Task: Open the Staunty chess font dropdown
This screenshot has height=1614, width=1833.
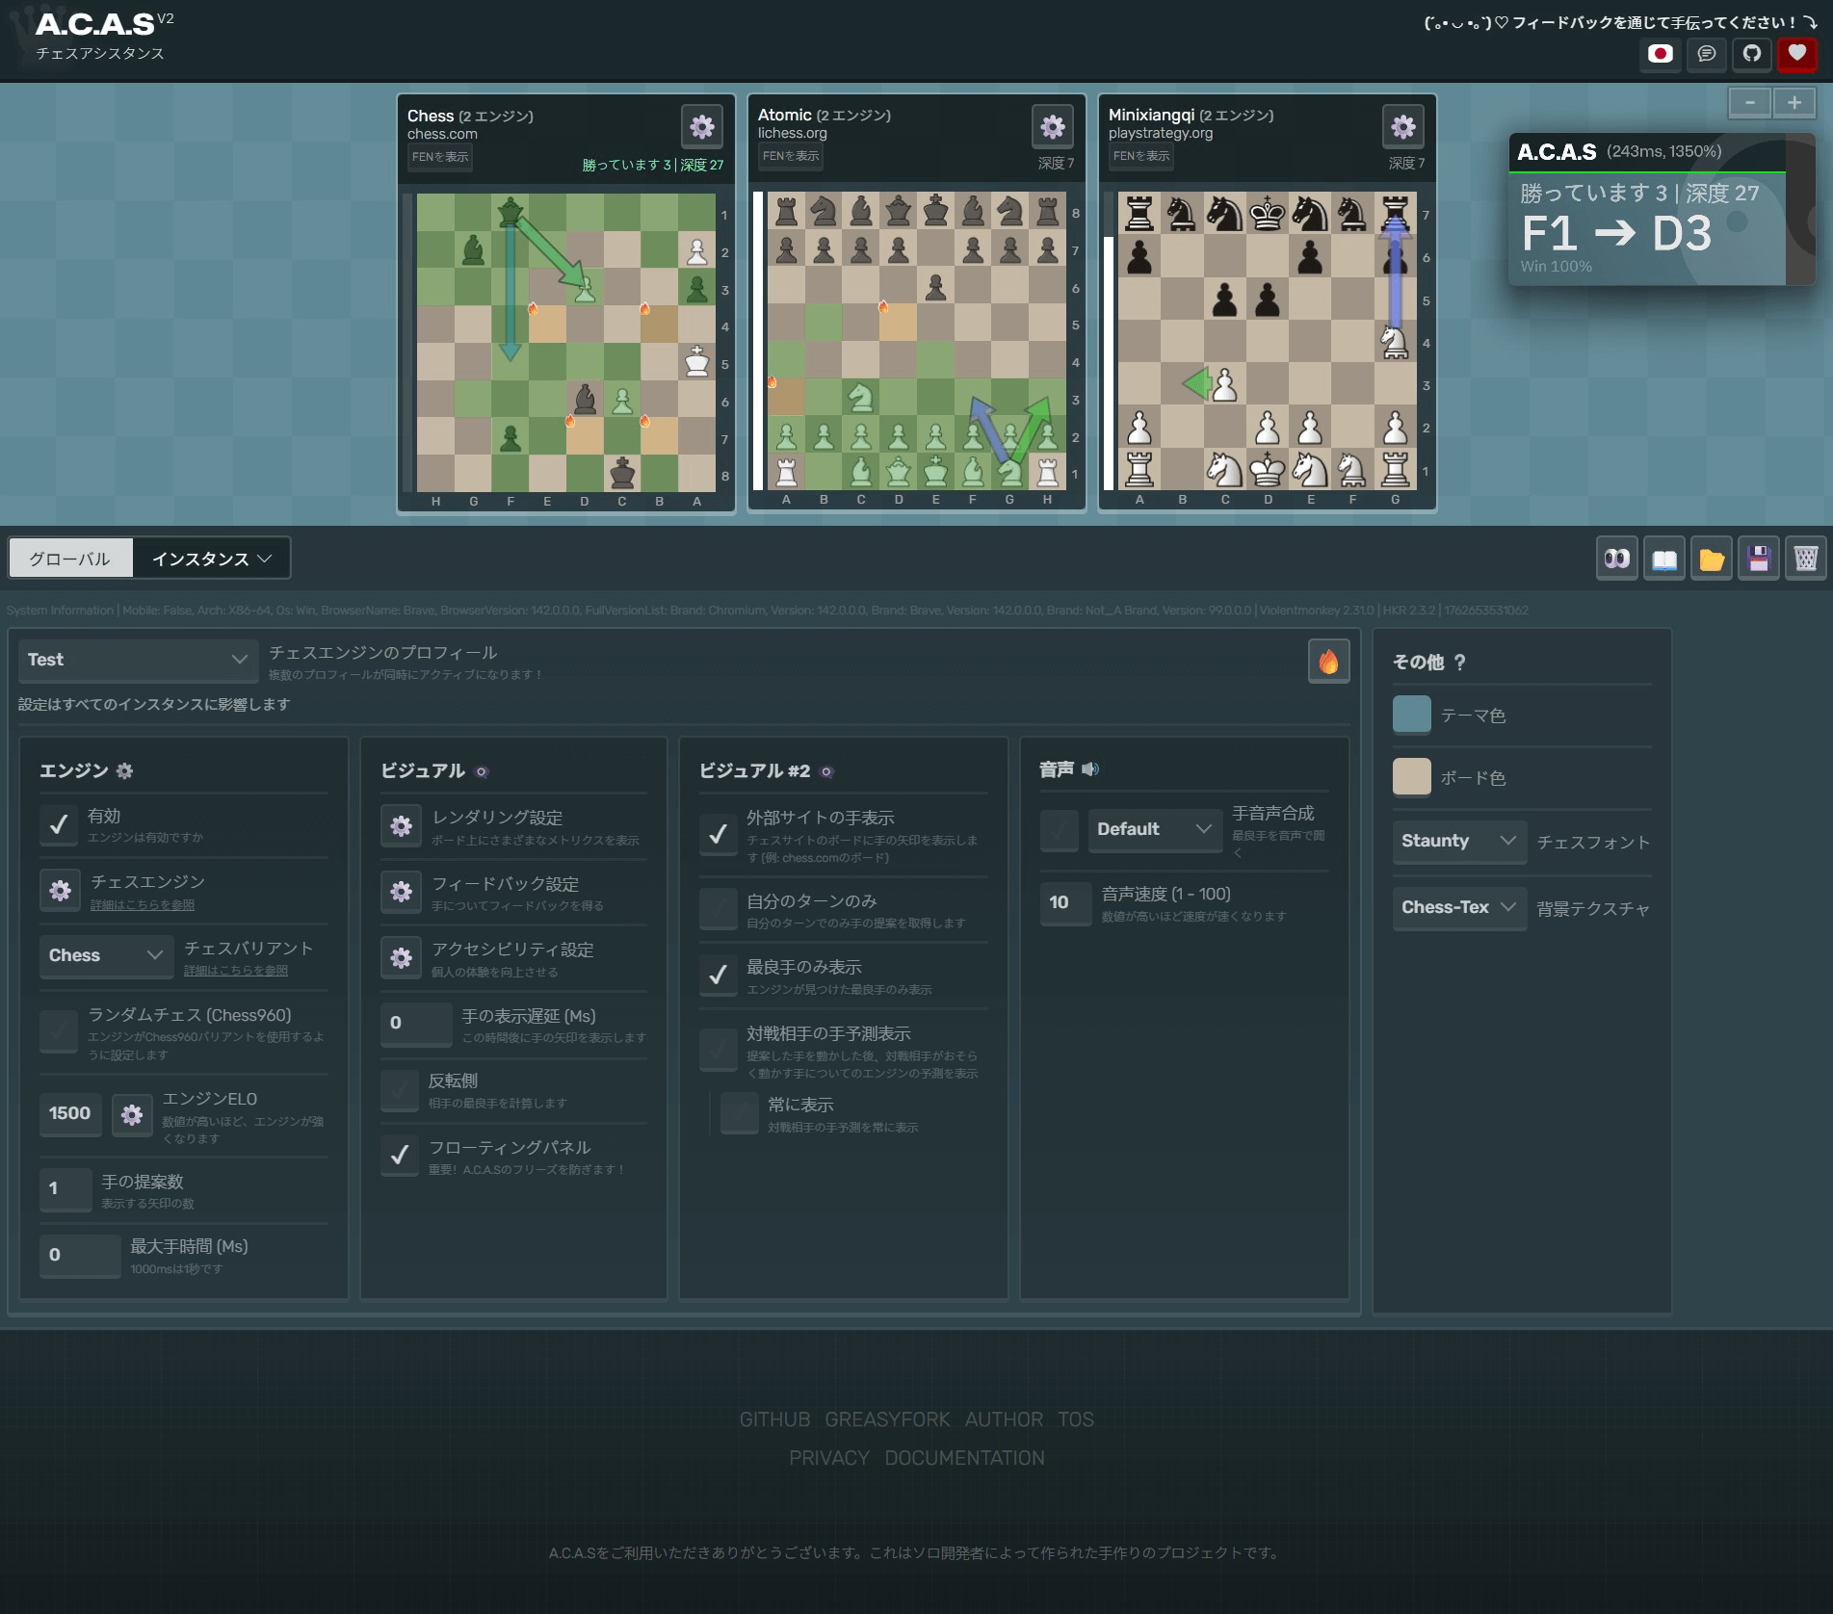Action: tap(1458, 841)
